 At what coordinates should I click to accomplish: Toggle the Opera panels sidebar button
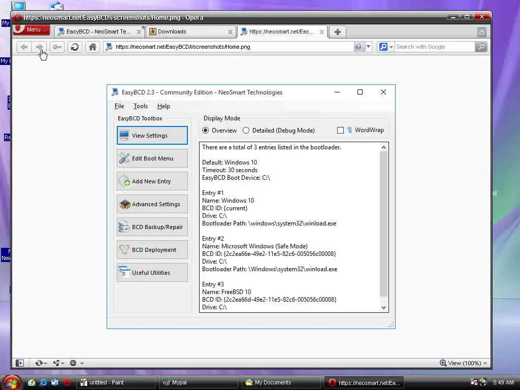(20, 363)
